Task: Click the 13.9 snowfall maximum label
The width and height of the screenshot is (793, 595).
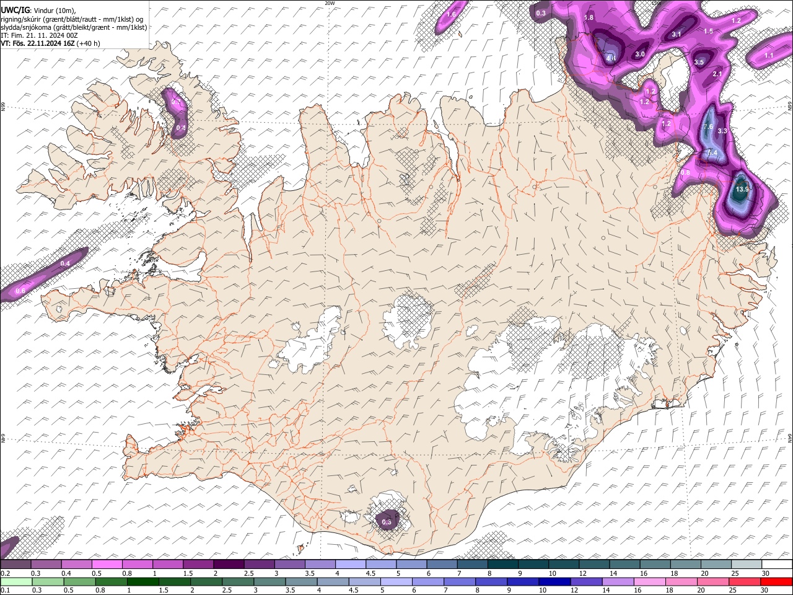Action: (x=742, y=189)
